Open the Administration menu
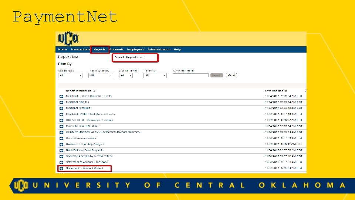The height and width of the screenshot is (200, 355). [x=159, y=49]
